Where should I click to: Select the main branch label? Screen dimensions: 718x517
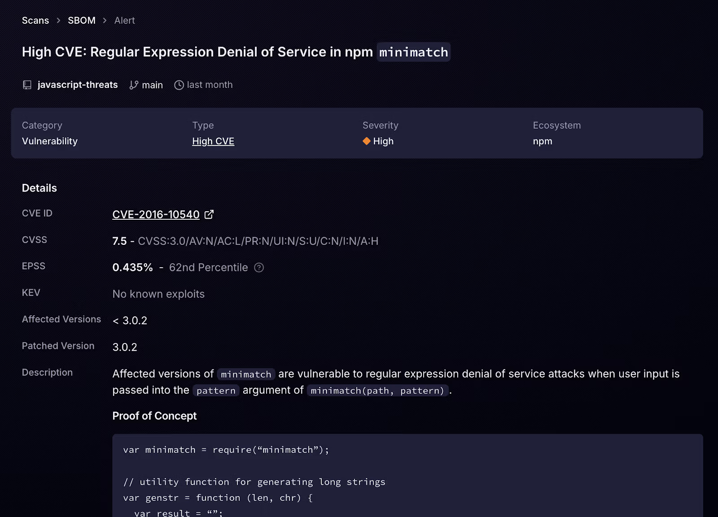pyautogui.click(x=152, y=85)
